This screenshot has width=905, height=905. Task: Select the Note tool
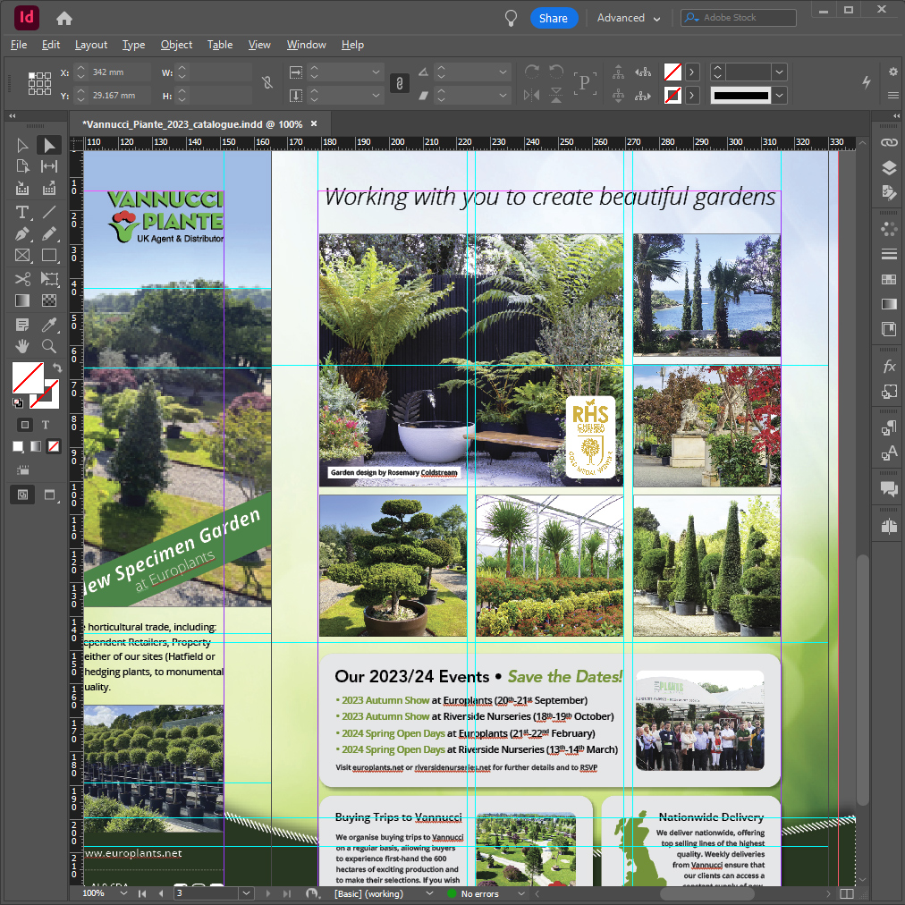tap(22, 325)
